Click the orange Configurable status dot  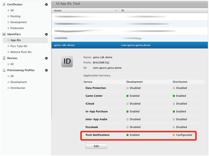[174, 135]
